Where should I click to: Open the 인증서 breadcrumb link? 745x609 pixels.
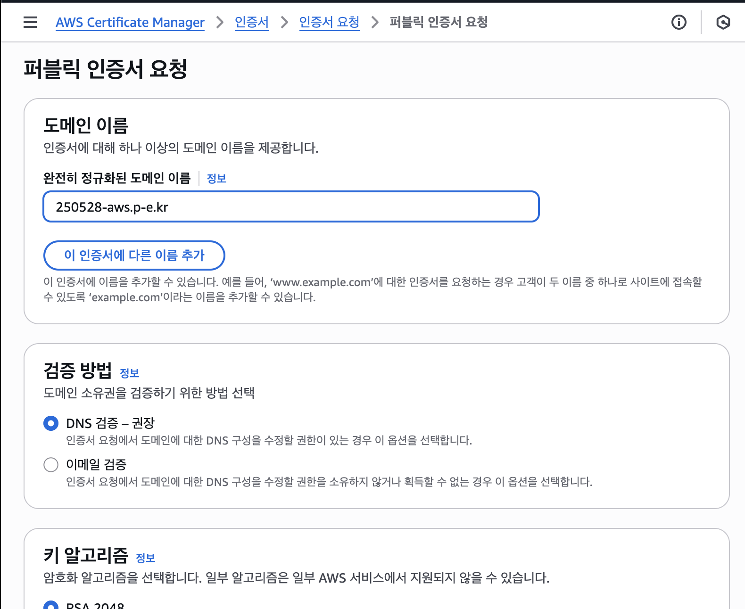point(252,22)
